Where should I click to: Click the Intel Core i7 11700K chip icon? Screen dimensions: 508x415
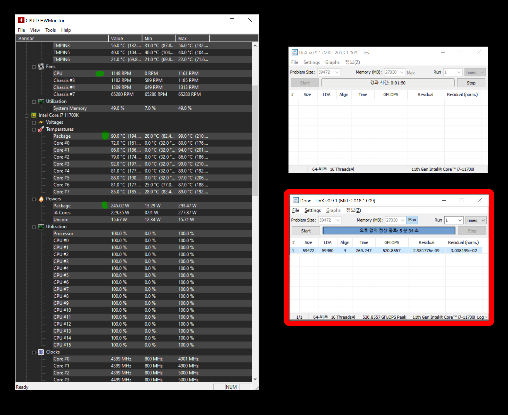[x=34, y=115]
